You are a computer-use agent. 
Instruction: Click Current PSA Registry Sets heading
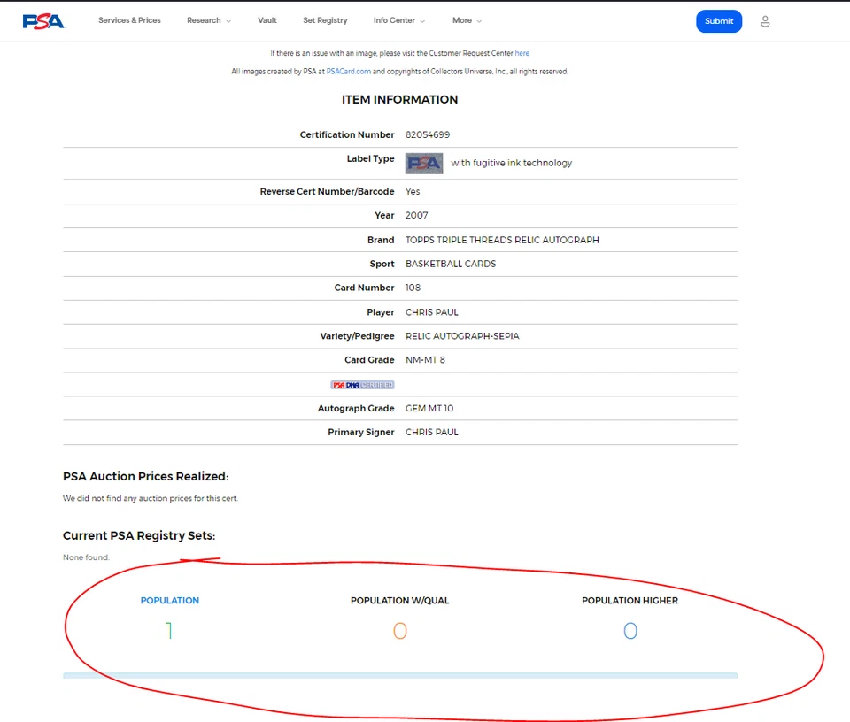click(139, 535)
